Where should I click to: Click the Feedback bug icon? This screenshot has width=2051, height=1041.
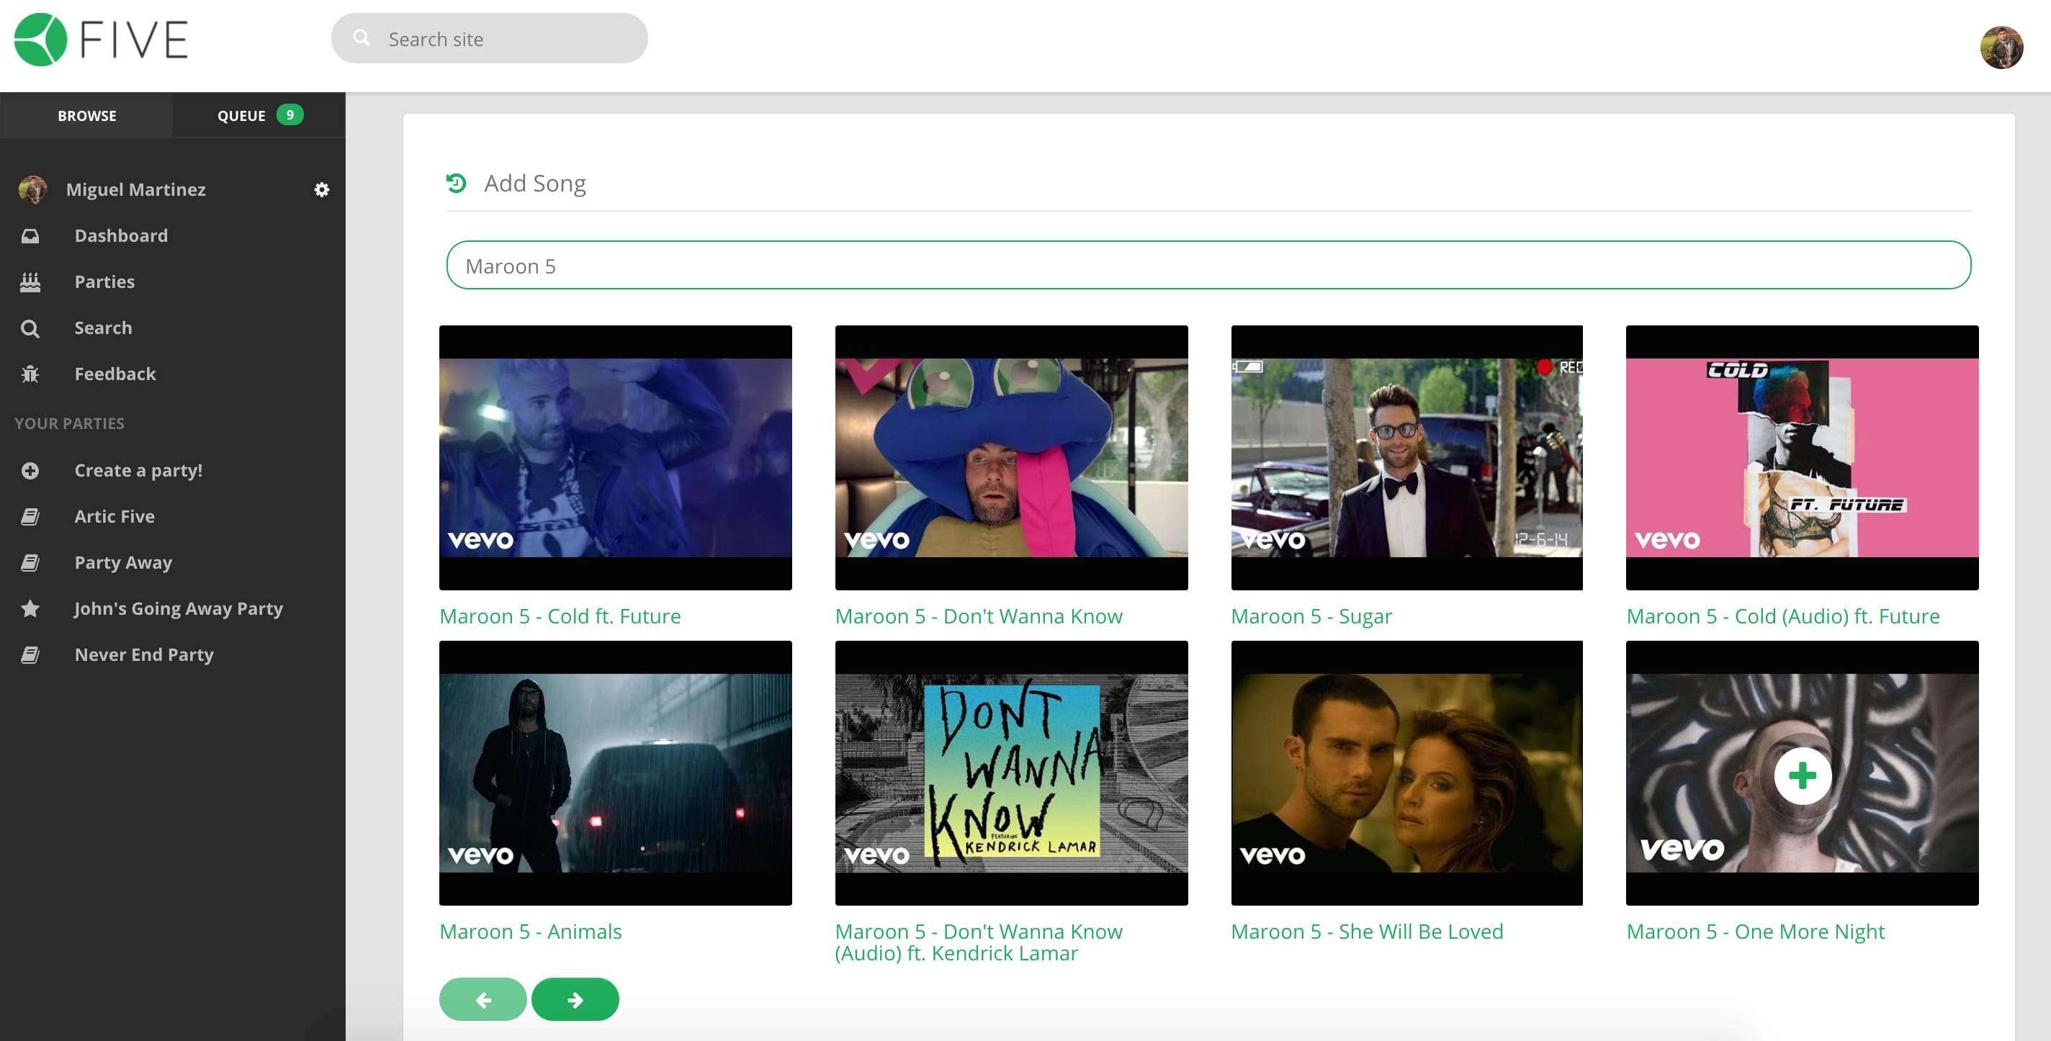[30, 374]
